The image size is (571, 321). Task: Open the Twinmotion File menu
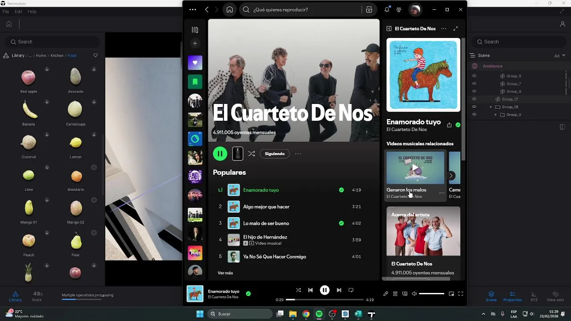(x=6, y=12)
